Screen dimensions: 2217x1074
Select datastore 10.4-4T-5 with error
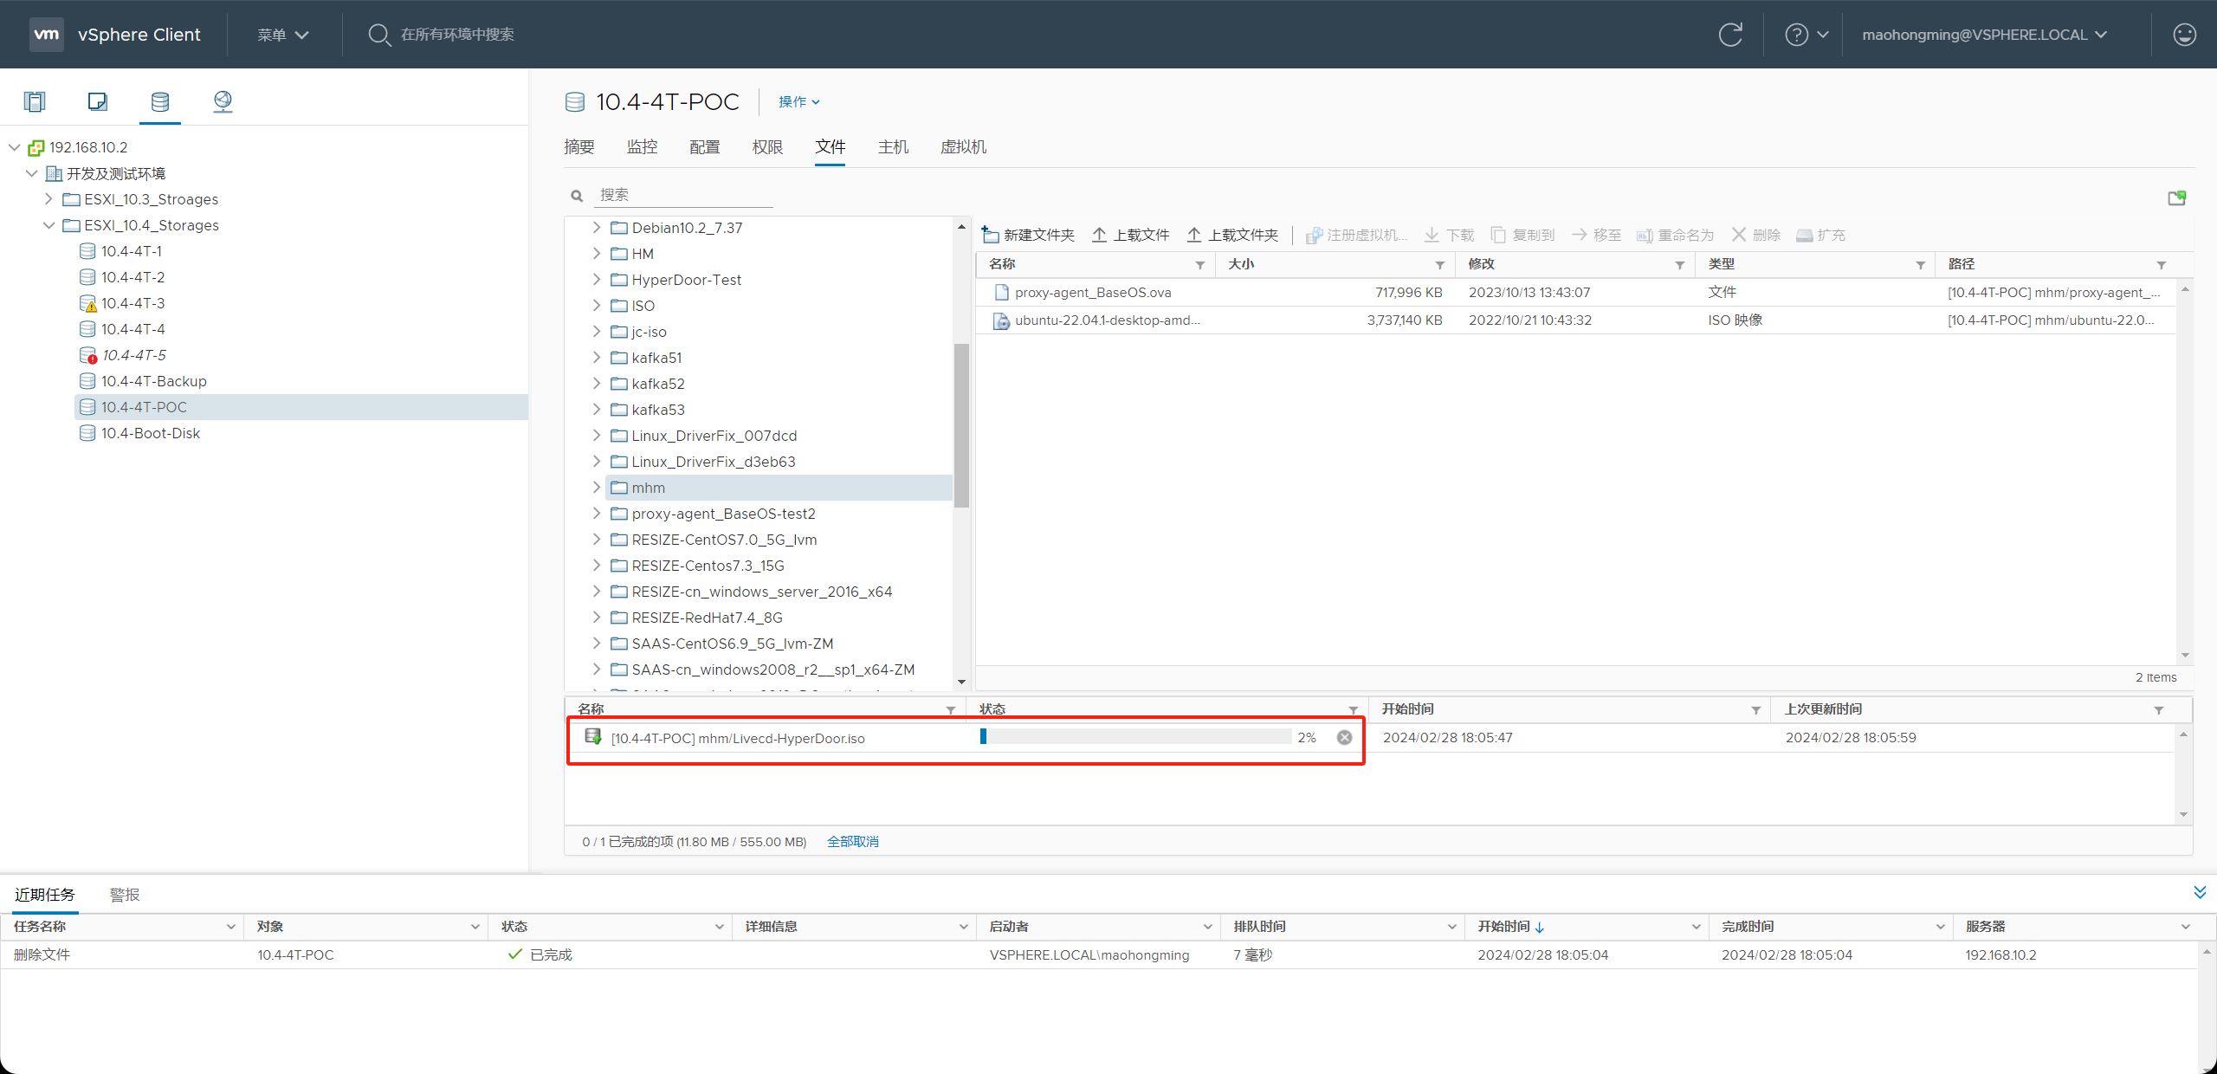coord(133,355)
